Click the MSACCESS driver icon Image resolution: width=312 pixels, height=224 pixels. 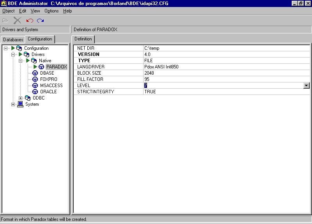tap(35, 86)
